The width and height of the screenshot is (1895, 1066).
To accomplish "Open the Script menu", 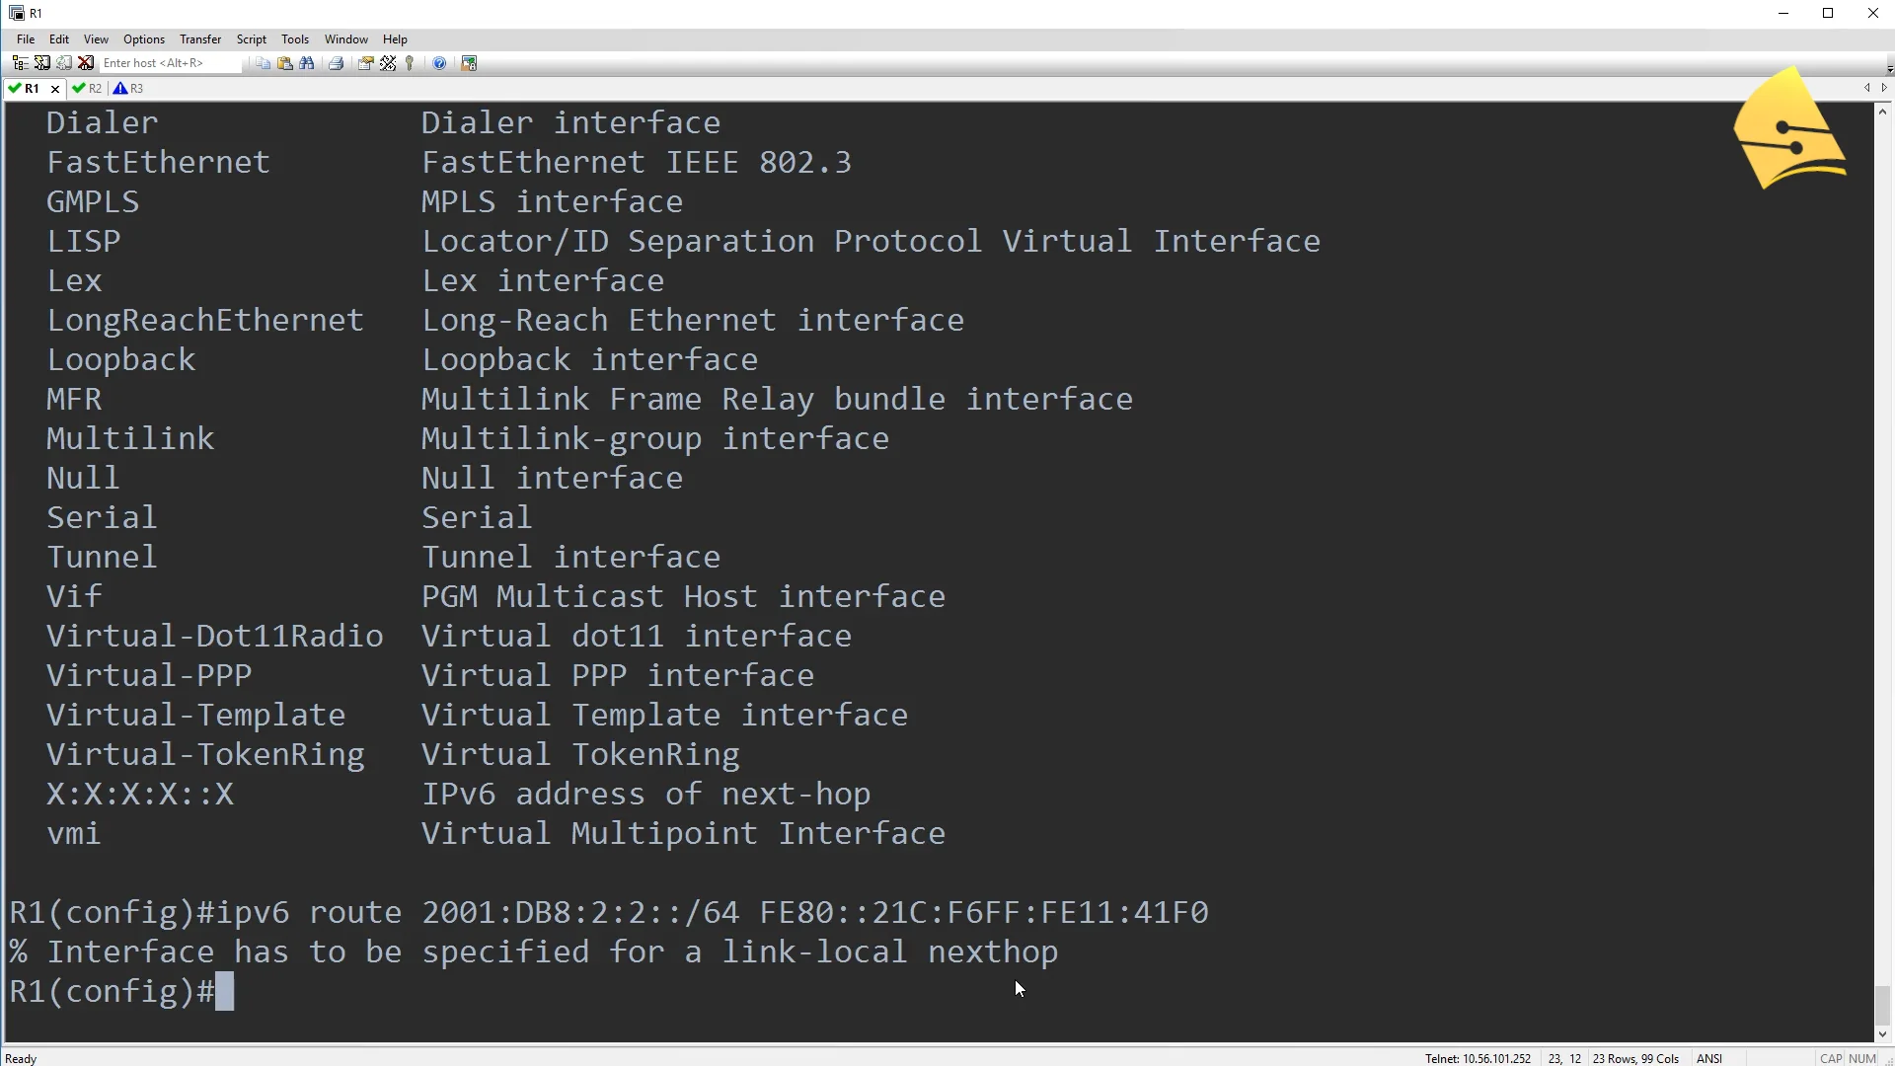I will (x=252, y=39).
